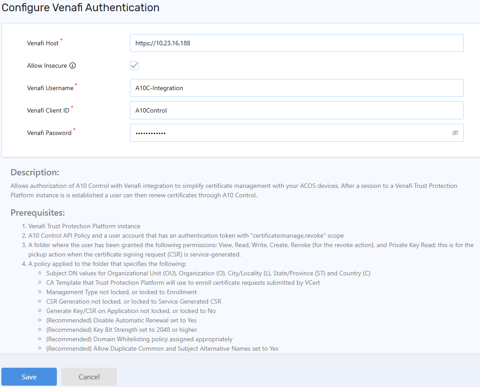
Task: Click the first prerequisite about Trust Protection Platform instance
Action: 84,226
